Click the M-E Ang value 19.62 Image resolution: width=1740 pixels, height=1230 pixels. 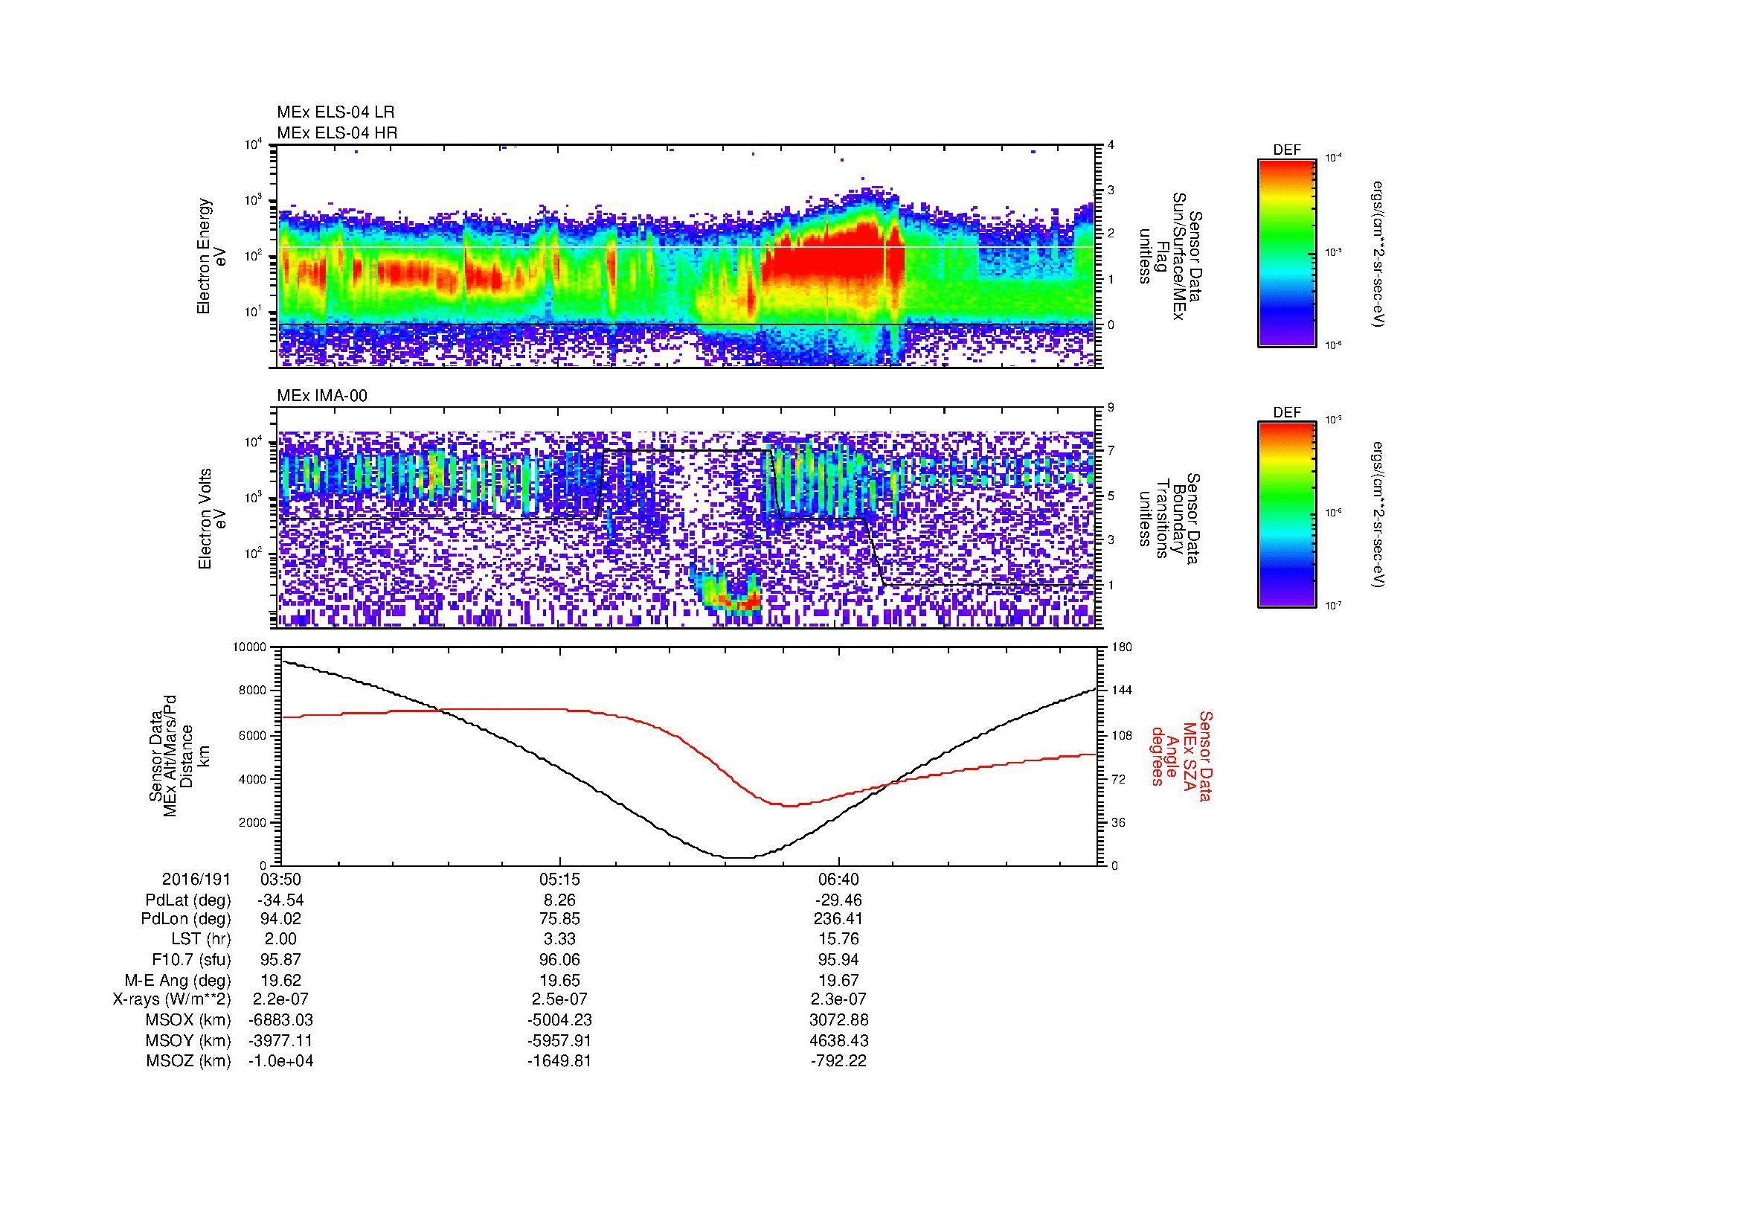click(x=280, y=981)
